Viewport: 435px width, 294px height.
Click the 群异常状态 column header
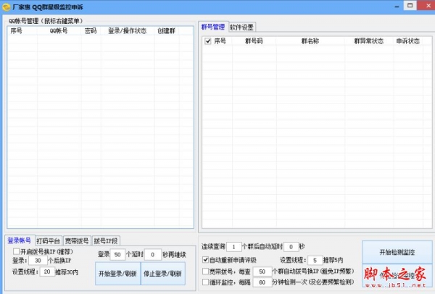tap(369, 41)
